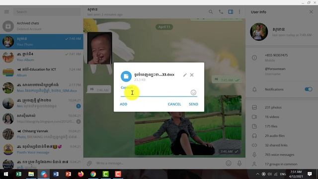Open the Chheang Vannak channel chat
This screenshot has width=318, height=179.
[x=42, y=134]
